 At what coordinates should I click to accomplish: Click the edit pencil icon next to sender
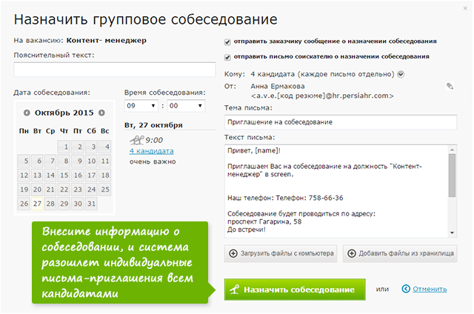(450, 87)
